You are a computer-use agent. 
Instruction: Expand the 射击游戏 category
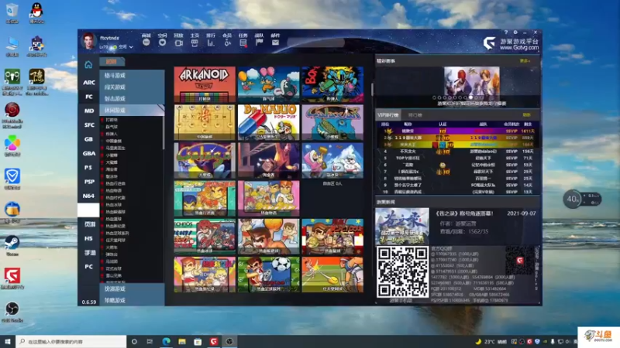pyautogui.click(x=132, y=99)
